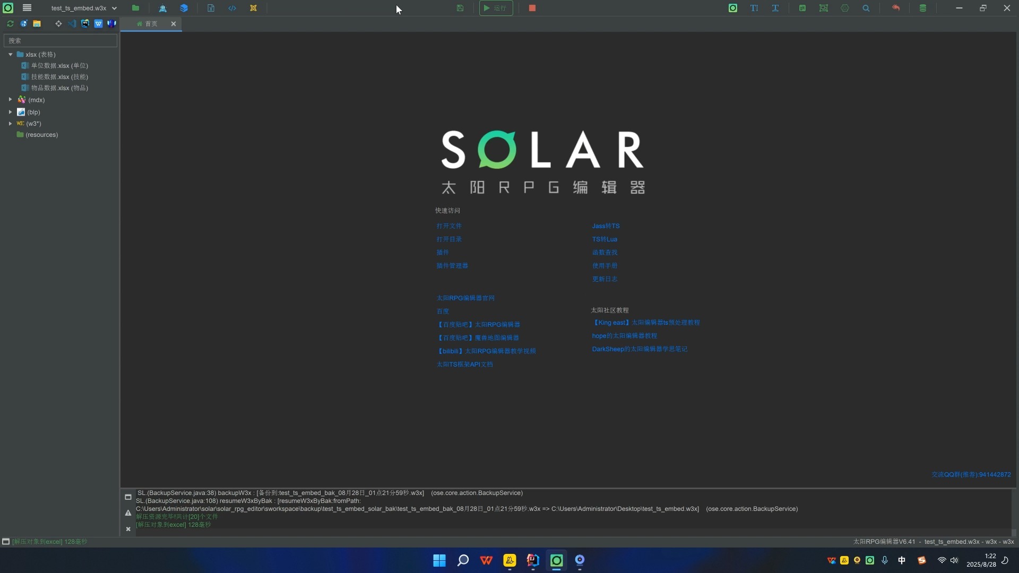Click the clear X icon in log panel
The width and height of the screenshot is (1019, 573).
[x=128, y=529]
